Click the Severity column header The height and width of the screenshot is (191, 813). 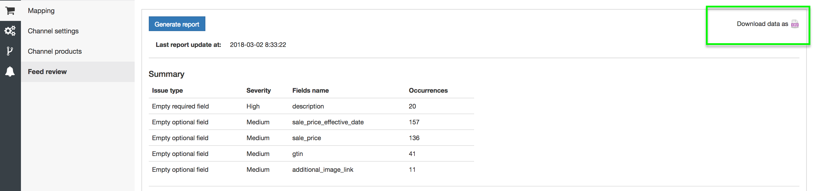tap(259, 90)
